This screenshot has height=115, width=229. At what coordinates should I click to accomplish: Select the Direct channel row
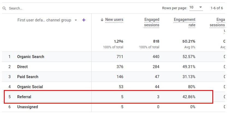(22, 67)
